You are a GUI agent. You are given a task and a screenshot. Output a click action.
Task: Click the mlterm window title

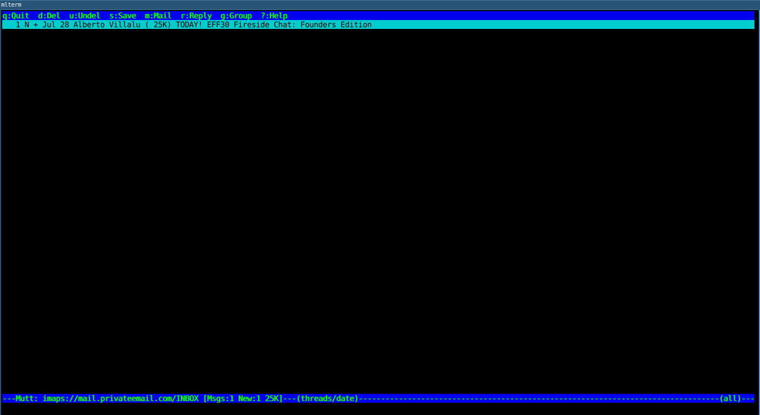pos(11,4)
